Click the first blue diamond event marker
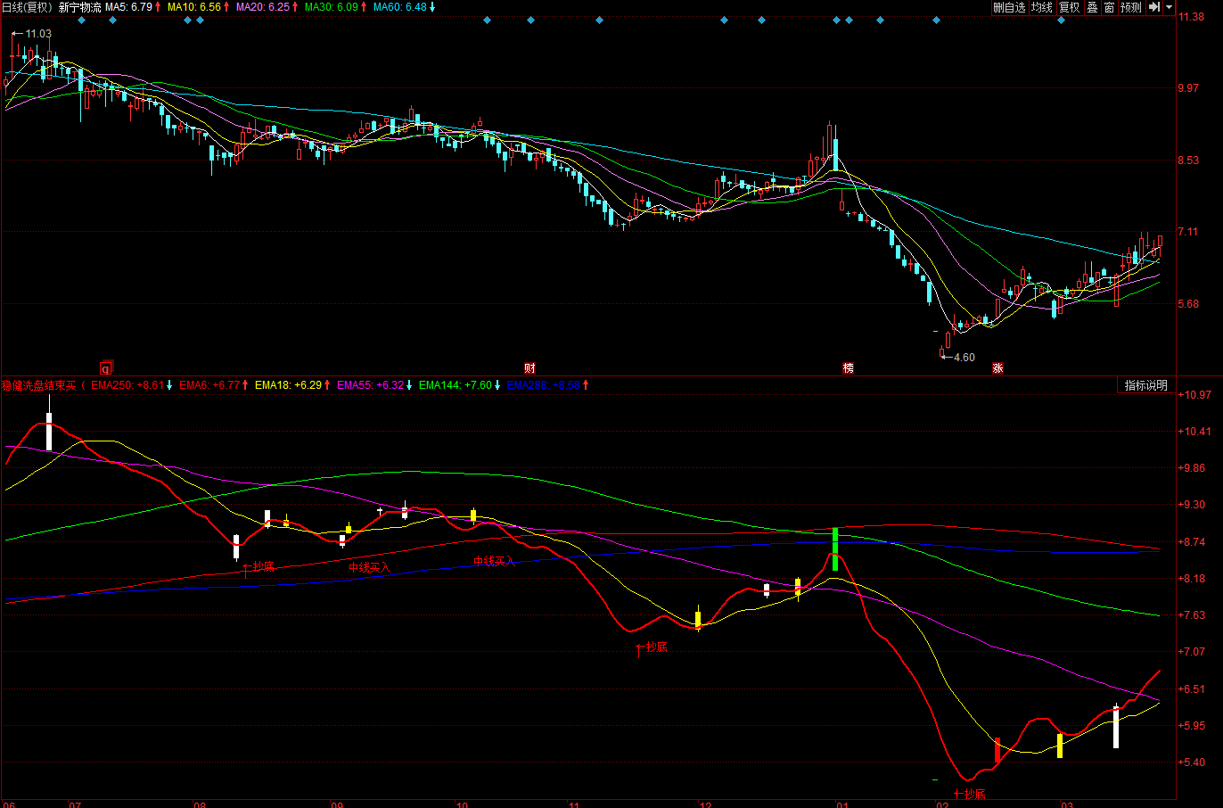This screenshot has width=1223, height=808. tap(81, 20)
